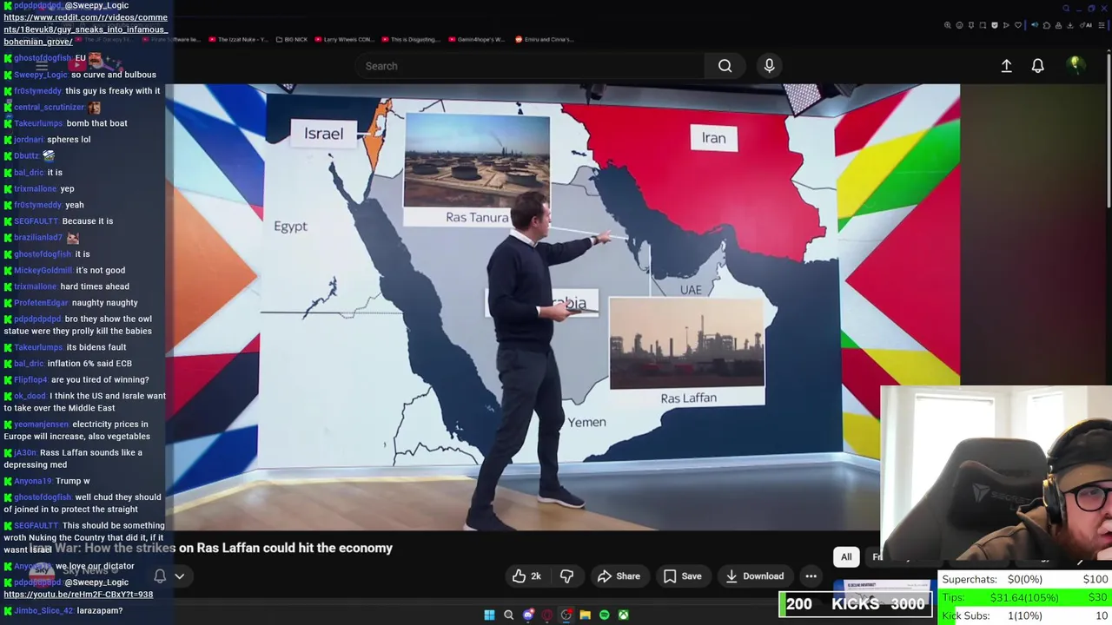Open Opera browser from the taskbar
This screenshot has height=625, width=1112.
click(546, 615)
